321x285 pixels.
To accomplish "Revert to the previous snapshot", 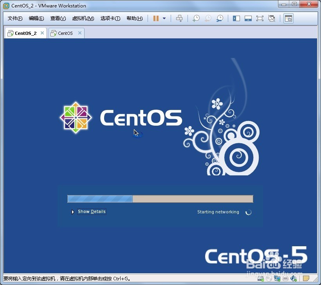I will (x=208, y=18).
